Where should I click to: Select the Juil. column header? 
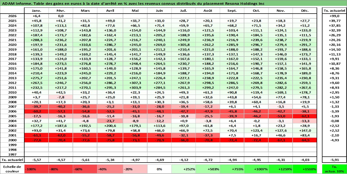click(x=184, y=11)
